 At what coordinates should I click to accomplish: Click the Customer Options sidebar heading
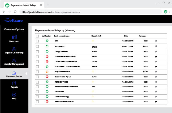tap(14, 29)
